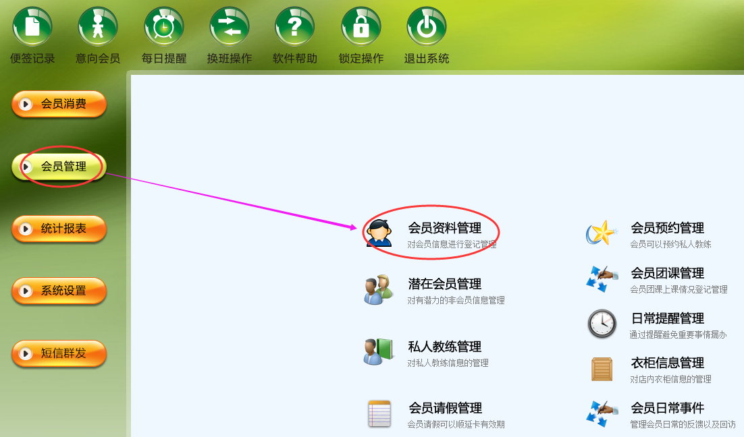Click the 锁定操作 padlock icon
The image size is (744, 437).
click(361, 26)
